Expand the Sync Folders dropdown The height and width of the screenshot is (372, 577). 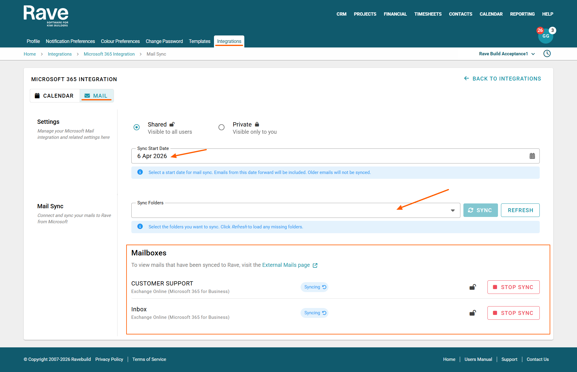coord(453,210)
